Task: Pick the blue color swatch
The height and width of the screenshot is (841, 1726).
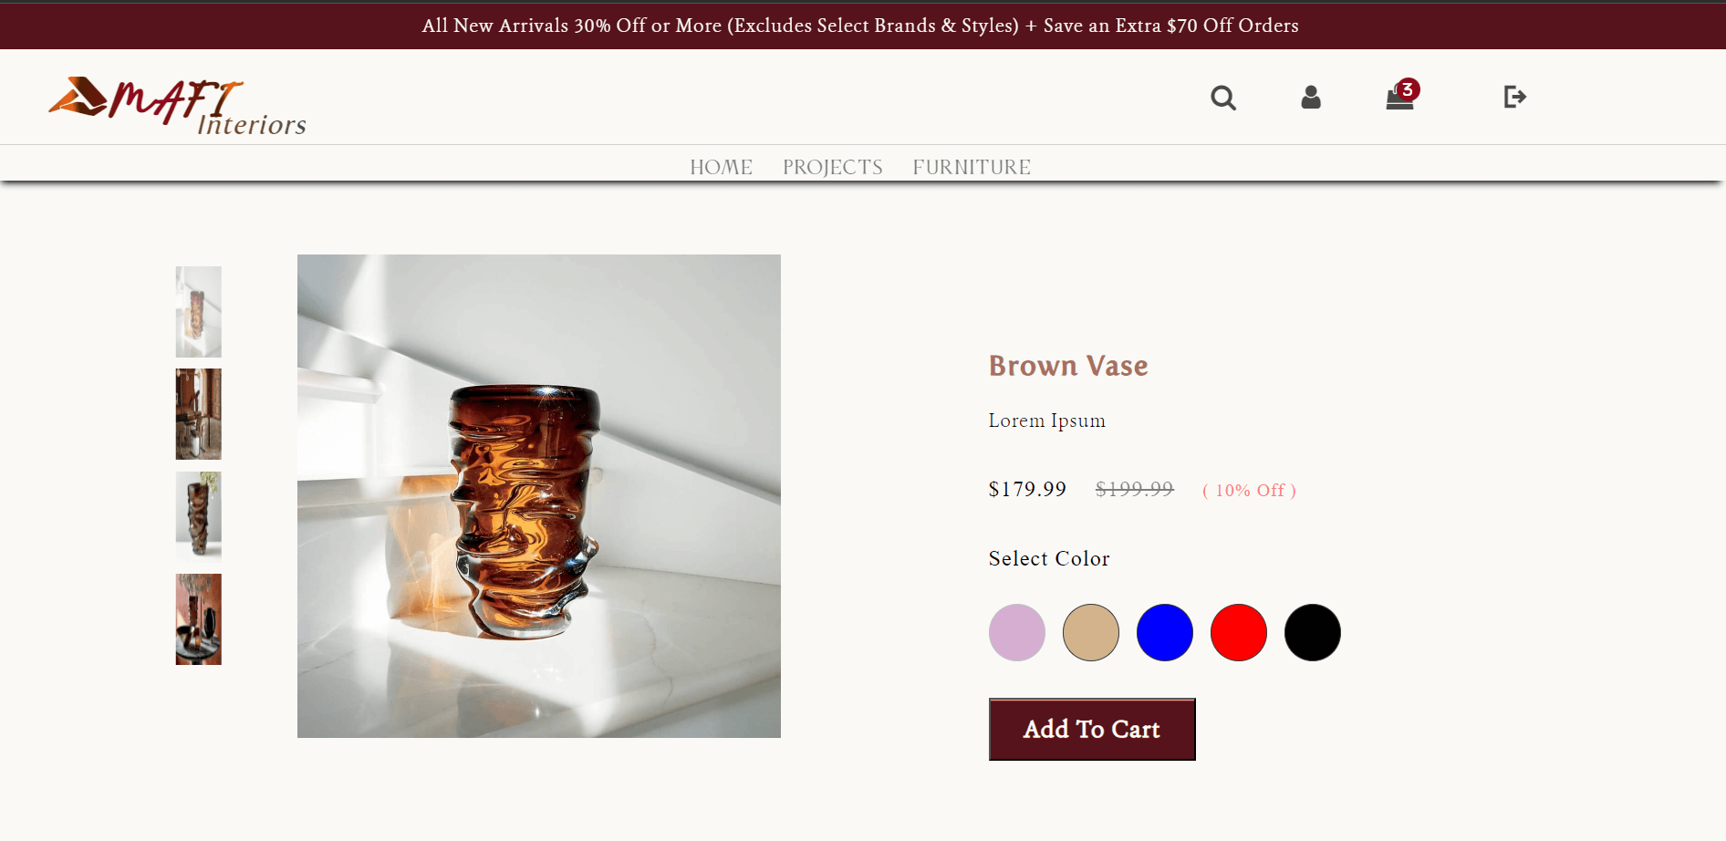Action: 1165,632
